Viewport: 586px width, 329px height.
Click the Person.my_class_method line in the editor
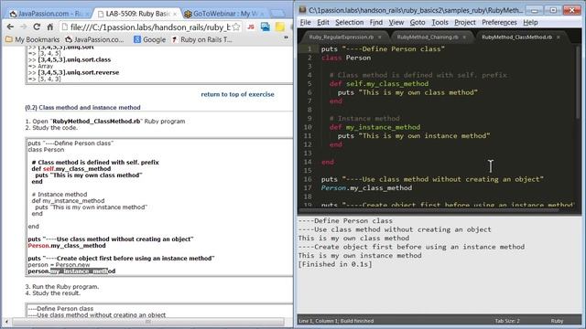(366, 188)
